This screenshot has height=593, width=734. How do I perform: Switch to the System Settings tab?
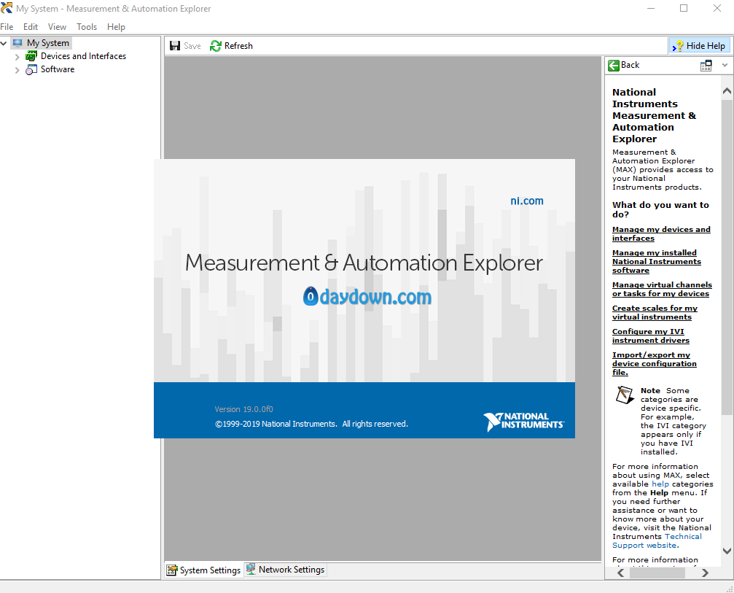[x=204, y=570]
